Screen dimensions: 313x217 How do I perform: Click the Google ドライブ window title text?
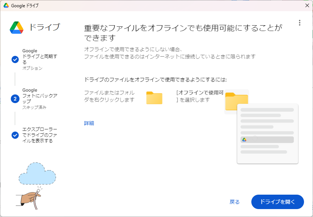[x=25, y=6]
